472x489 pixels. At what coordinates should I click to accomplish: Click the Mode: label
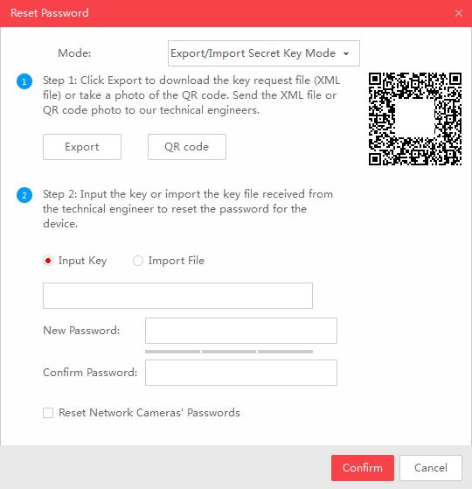74,53
